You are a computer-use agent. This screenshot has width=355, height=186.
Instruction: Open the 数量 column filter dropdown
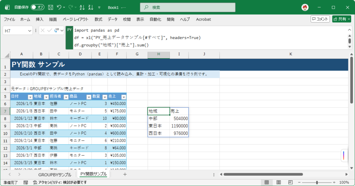pos(105,97)
